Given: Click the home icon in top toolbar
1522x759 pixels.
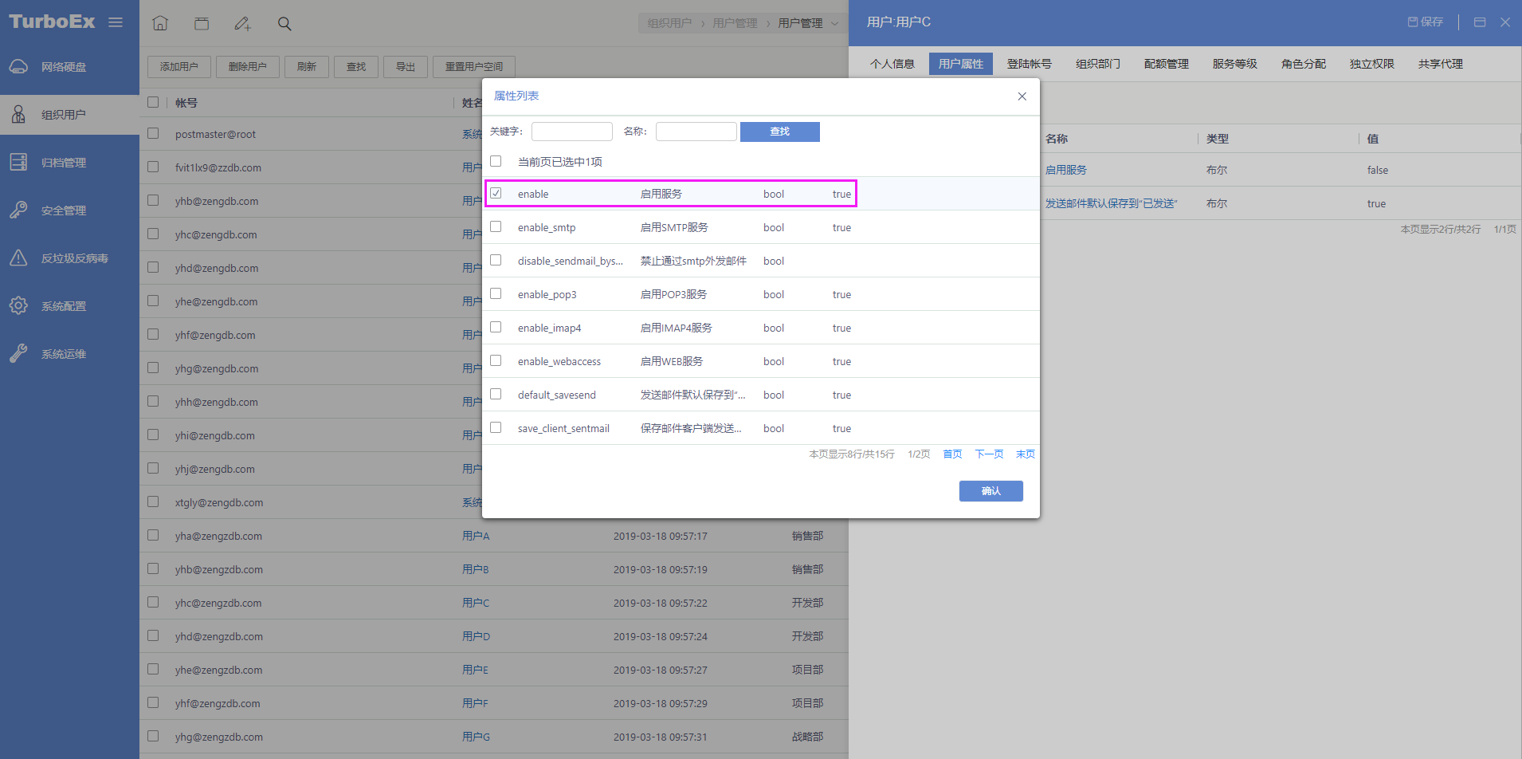Looking at the screenshot, I should [160, 23].
